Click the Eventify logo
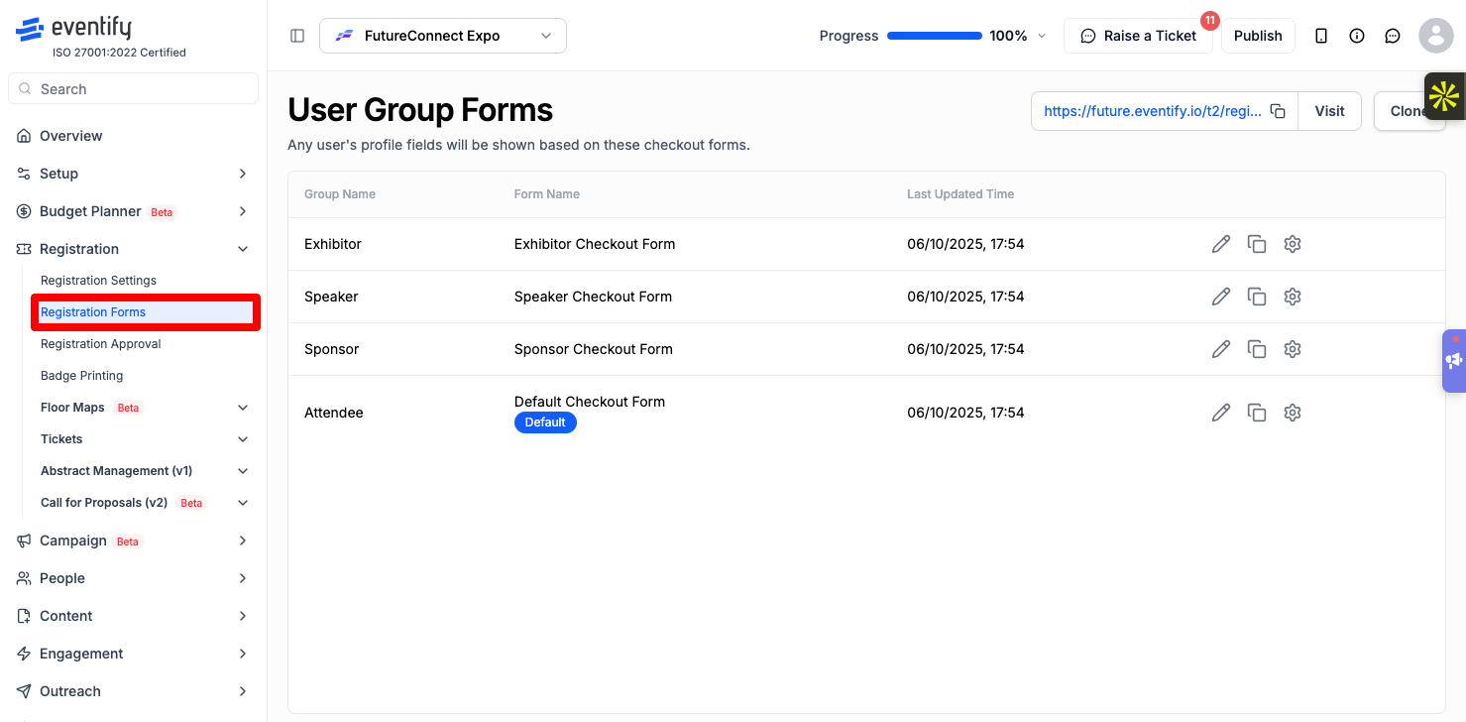Screen dimensions: 1466x722 pos(73,29)
